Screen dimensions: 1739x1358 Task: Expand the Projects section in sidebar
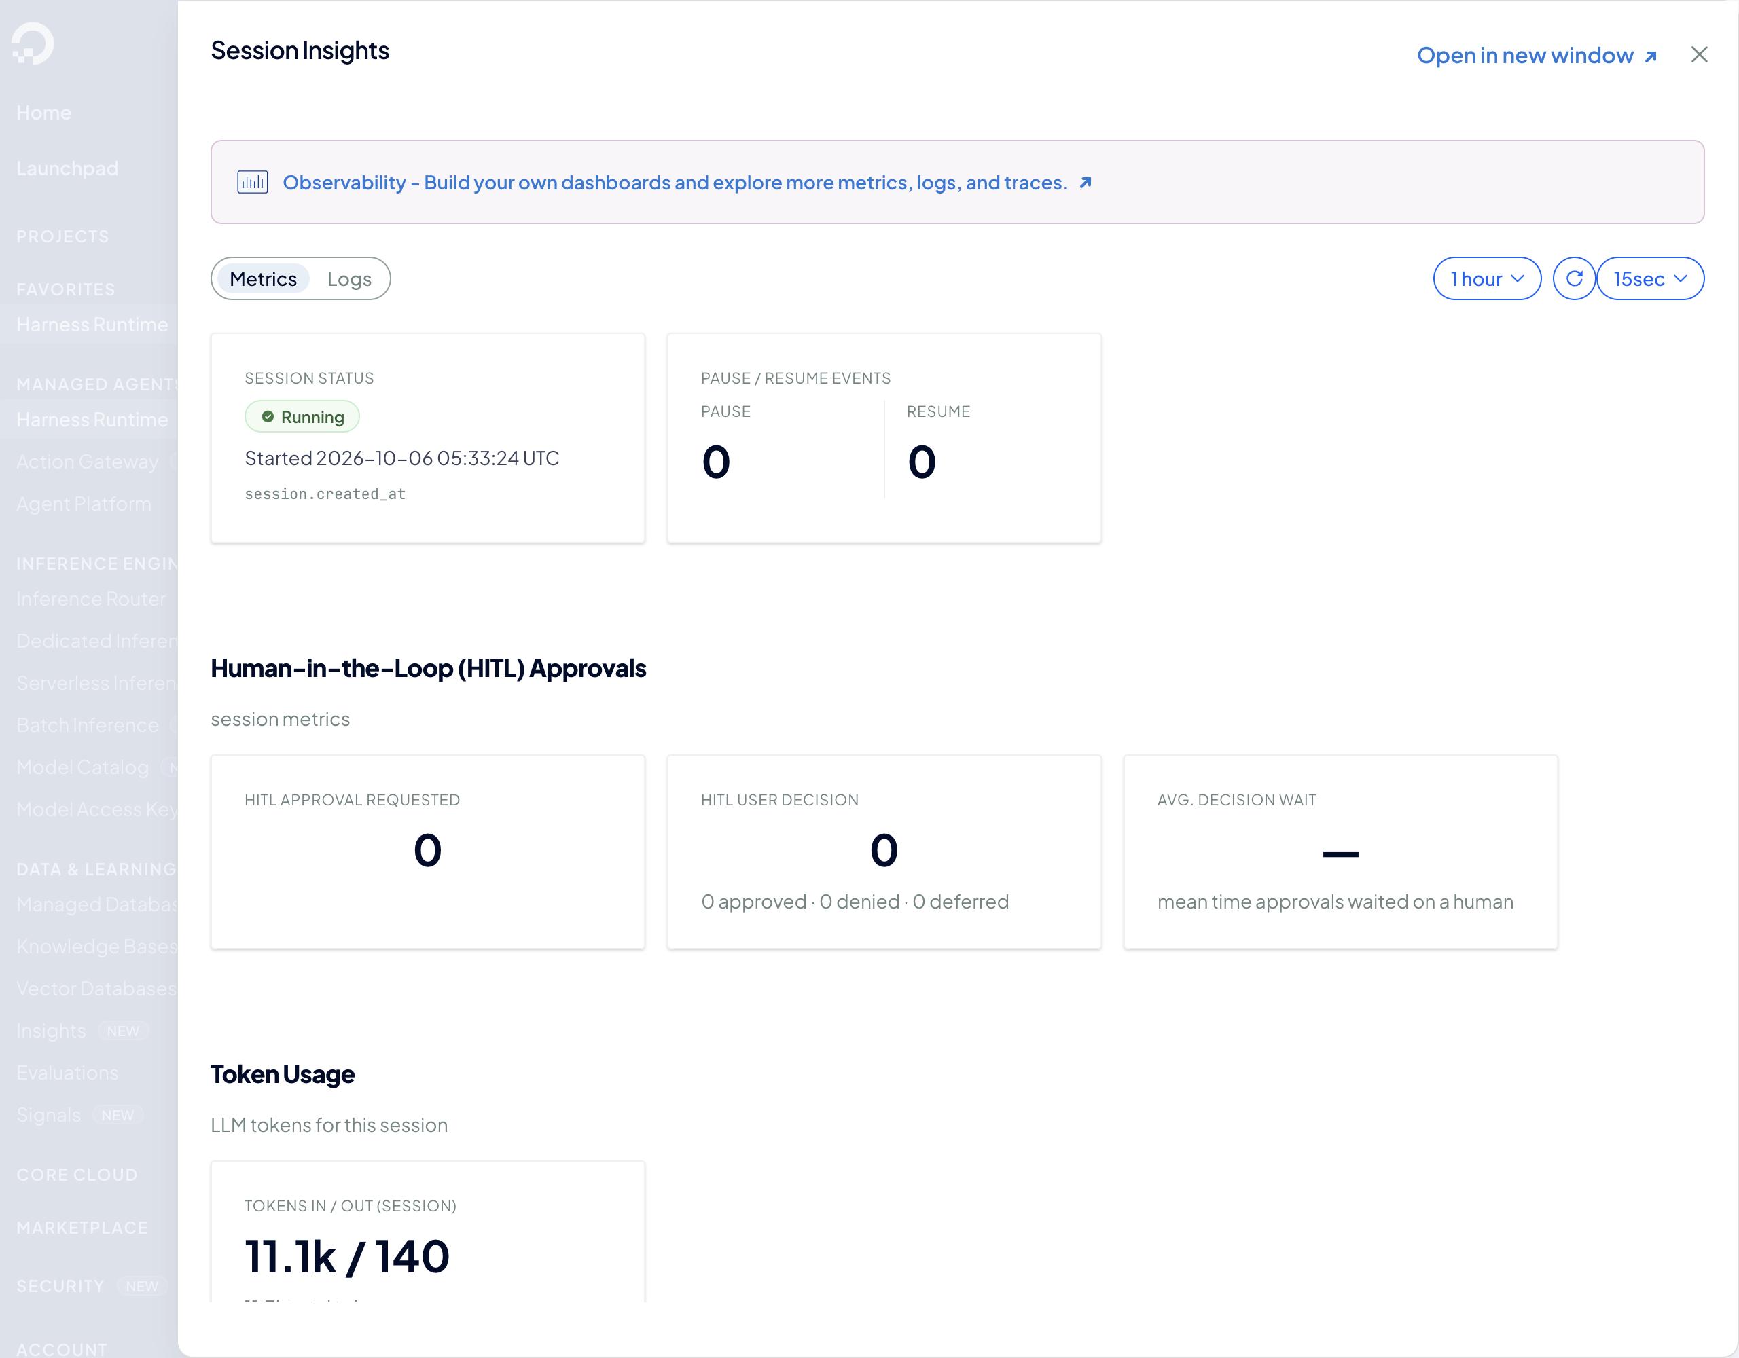click(62, 236)
